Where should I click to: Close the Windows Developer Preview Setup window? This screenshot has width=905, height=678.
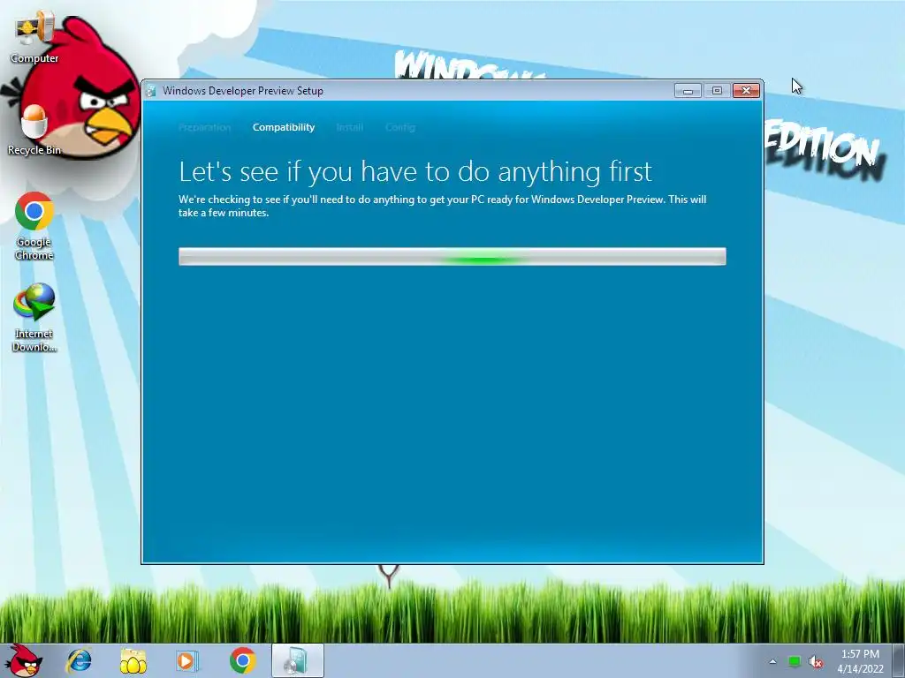[x=746, y=91]
